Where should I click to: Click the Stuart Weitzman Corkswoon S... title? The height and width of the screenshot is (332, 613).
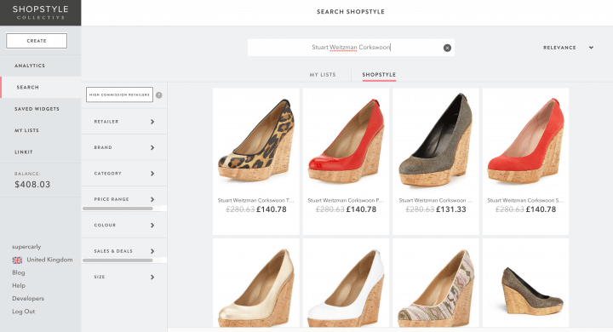(x=525, y=200)
